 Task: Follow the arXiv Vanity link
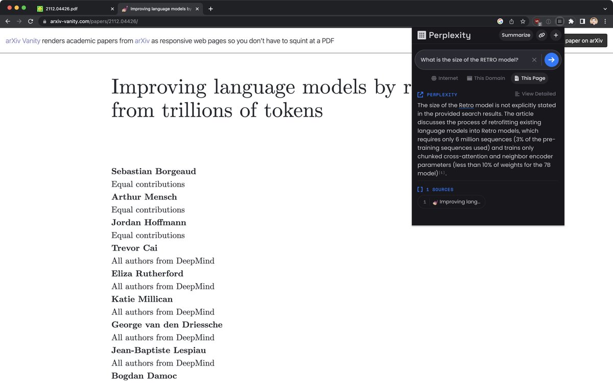pyautogui.click(x=22, y=41)
